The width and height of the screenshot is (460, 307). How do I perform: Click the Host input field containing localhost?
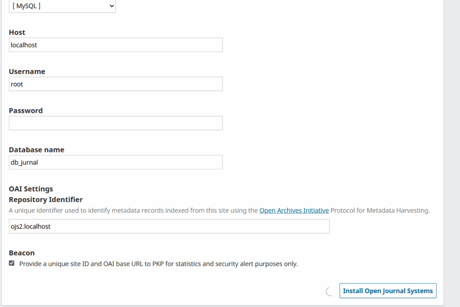(x=115, y=45)
